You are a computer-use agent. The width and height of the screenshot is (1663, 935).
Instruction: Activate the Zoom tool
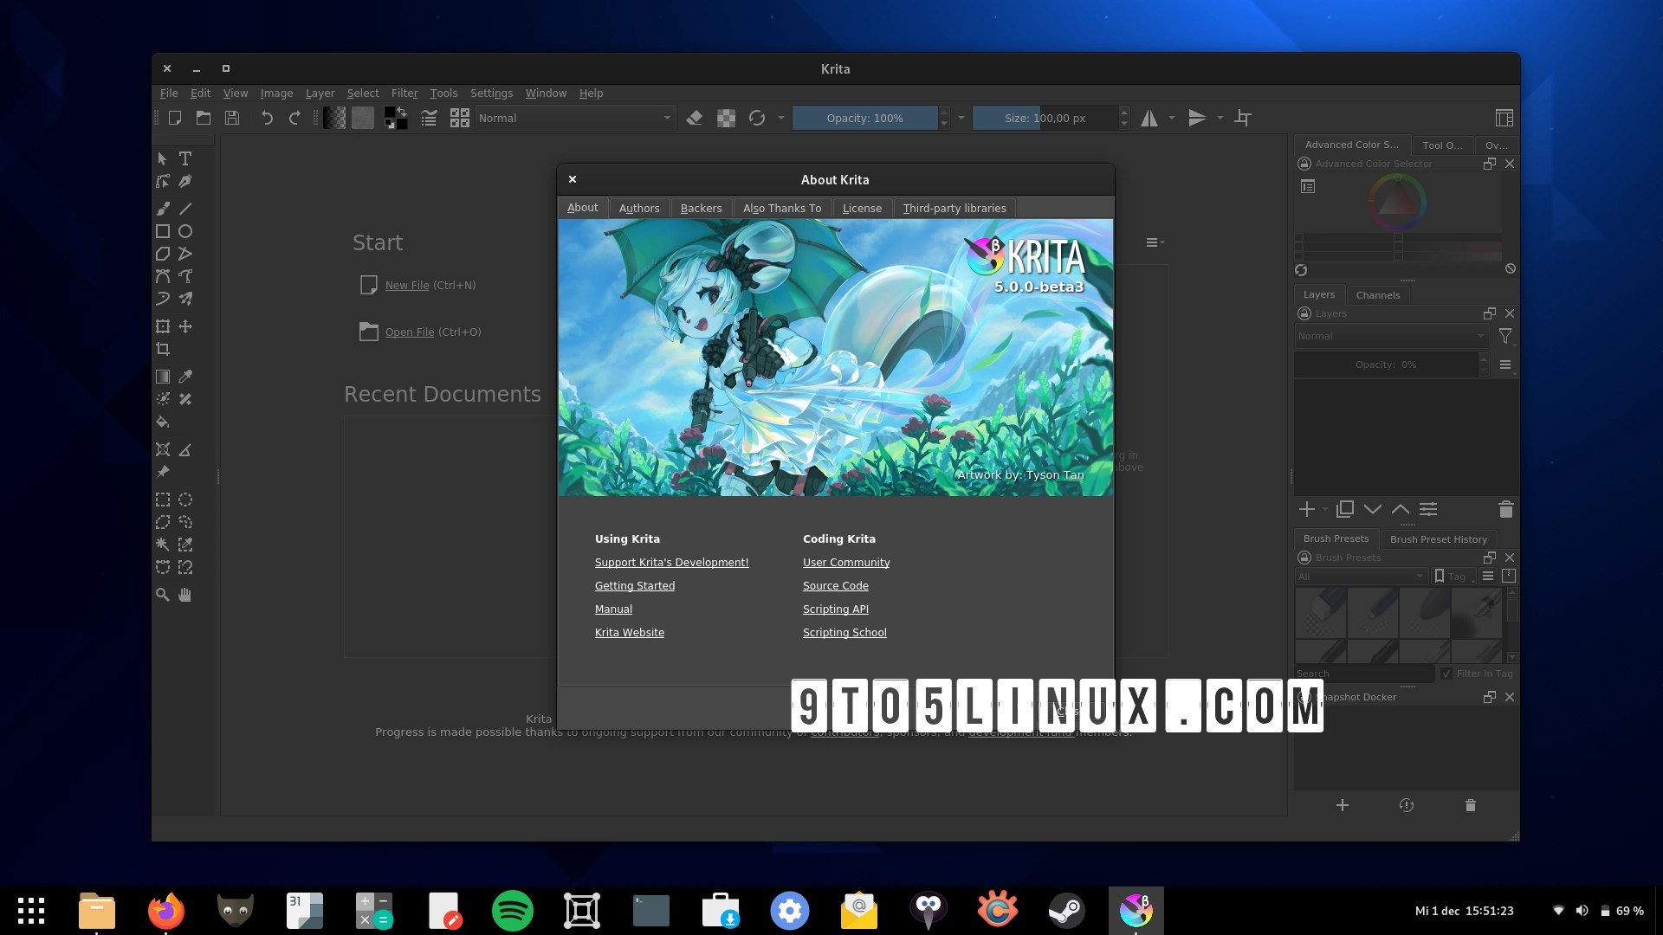tap(161, 595)
